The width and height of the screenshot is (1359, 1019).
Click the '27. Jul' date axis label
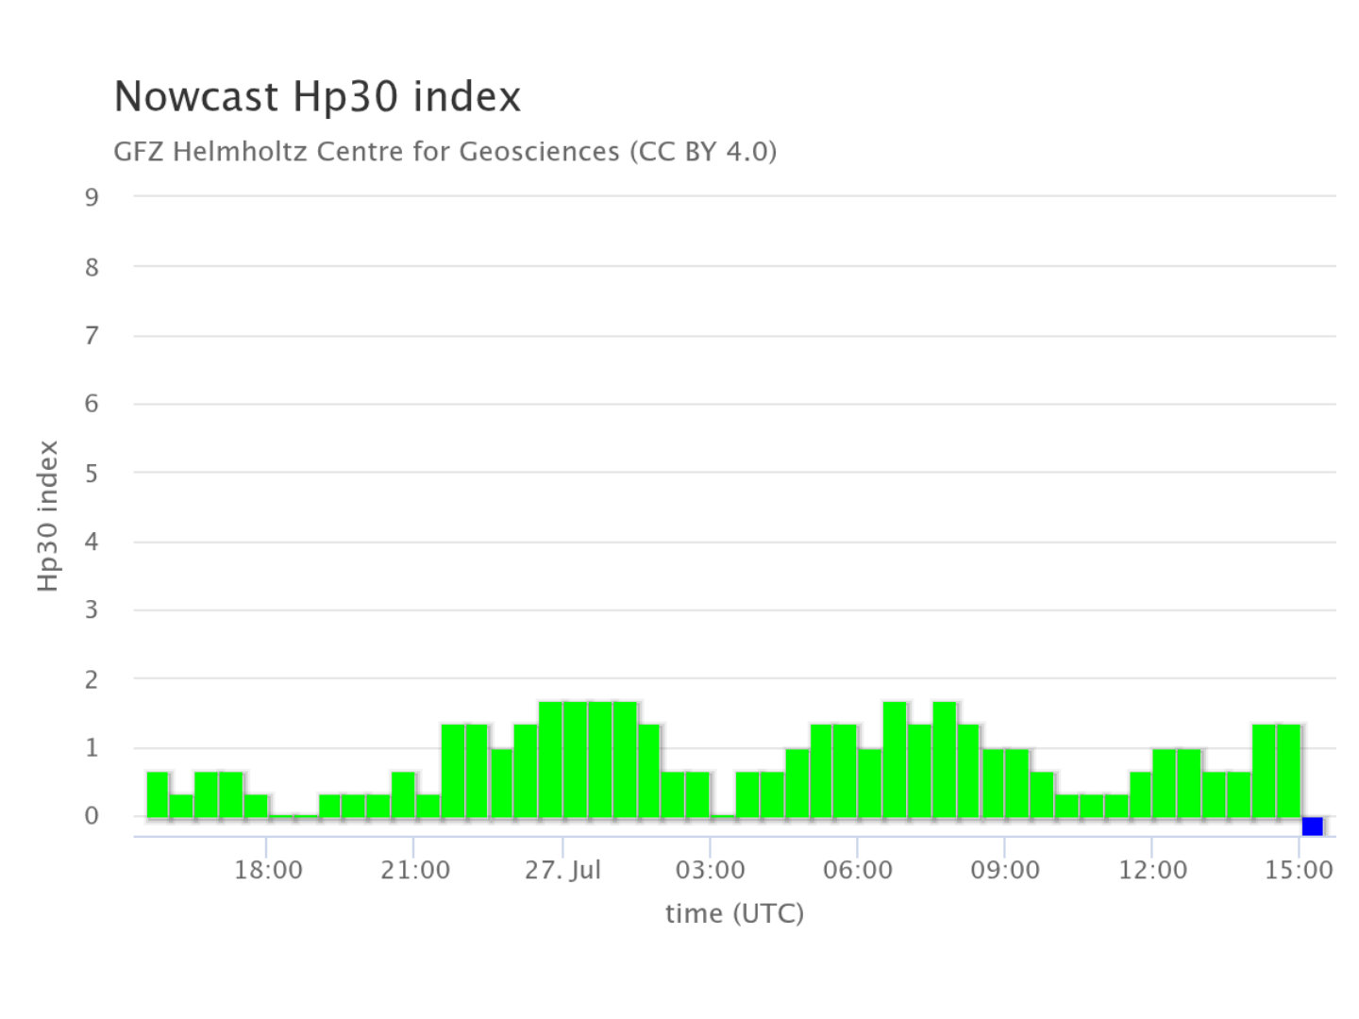[x=562, y=870]
